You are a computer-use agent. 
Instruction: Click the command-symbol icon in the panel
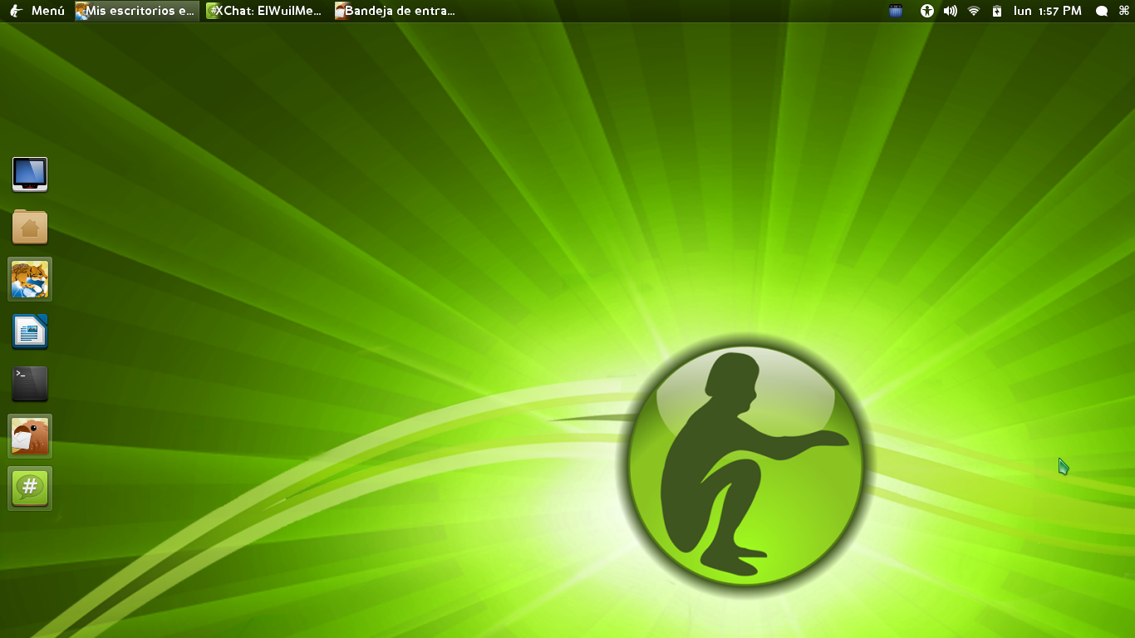pyautogui.click(x=1124, y=11)
